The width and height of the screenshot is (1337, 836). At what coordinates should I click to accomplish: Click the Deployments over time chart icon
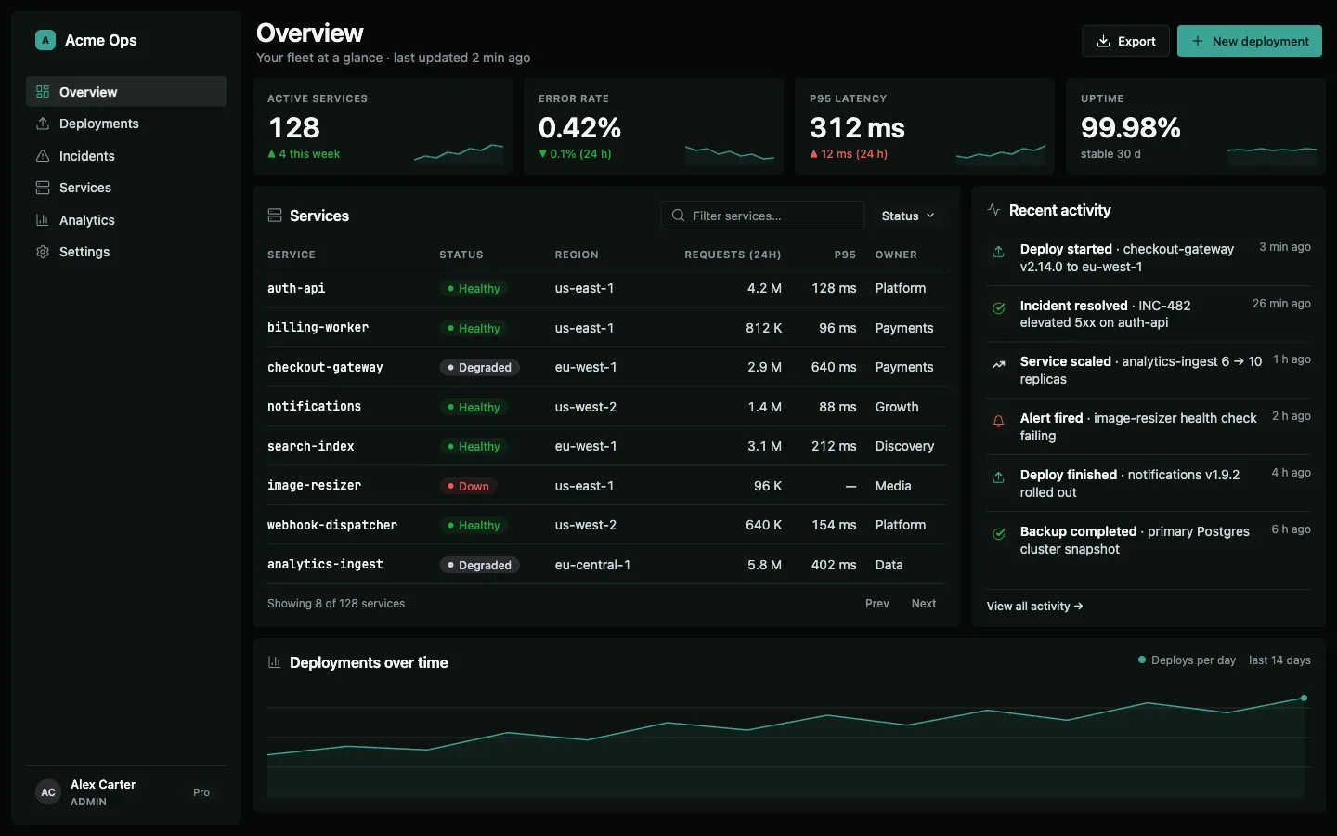[x=275, y=662]
